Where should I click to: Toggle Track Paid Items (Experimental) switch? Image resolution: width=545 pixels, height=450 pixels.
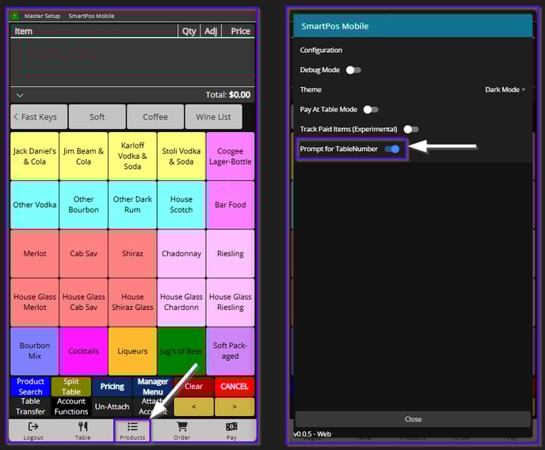click(411, 130)
